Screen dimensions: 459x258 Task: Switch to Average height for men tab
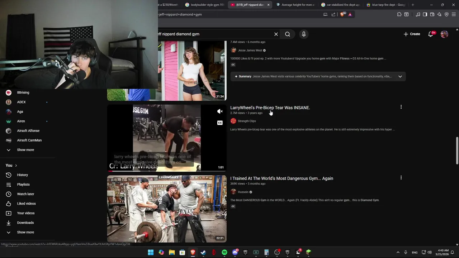(x=295, y=5)
